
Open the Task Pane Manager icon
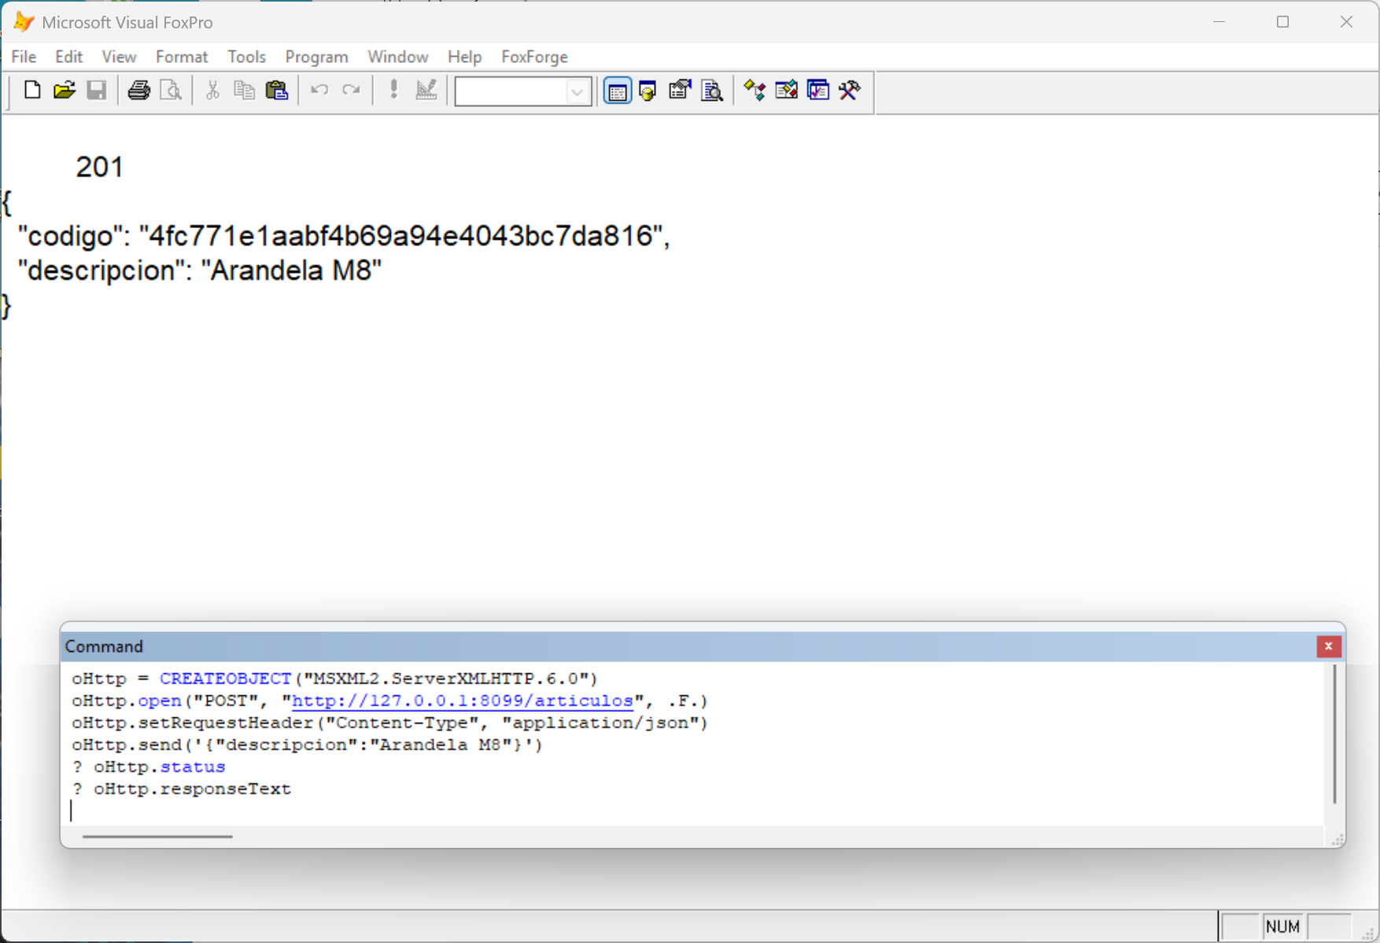coord(818,90)
